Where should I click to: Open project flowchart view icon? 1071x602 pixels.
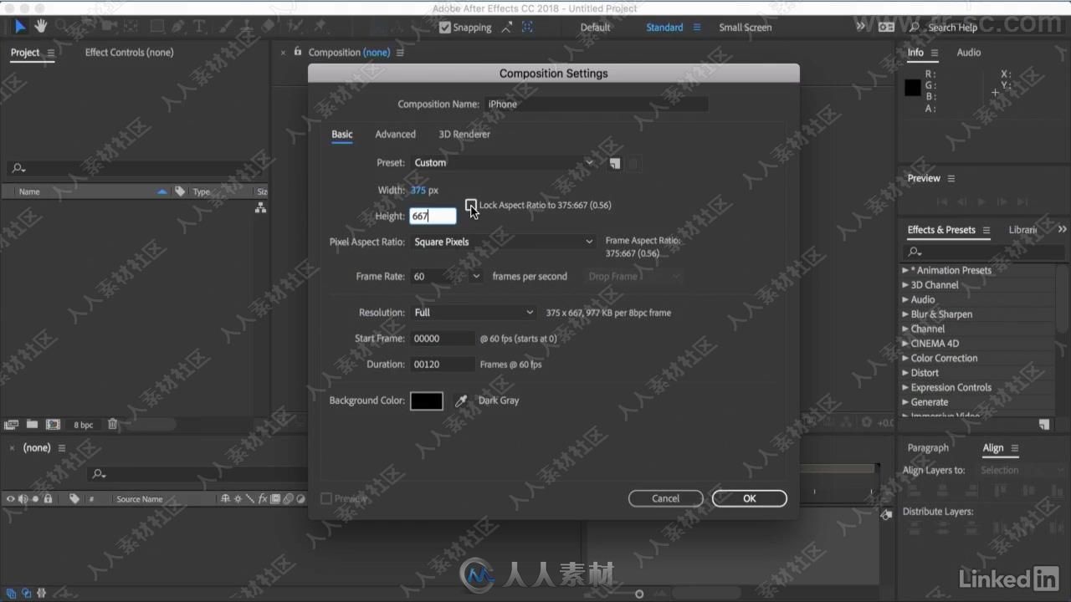coord(260,207)
